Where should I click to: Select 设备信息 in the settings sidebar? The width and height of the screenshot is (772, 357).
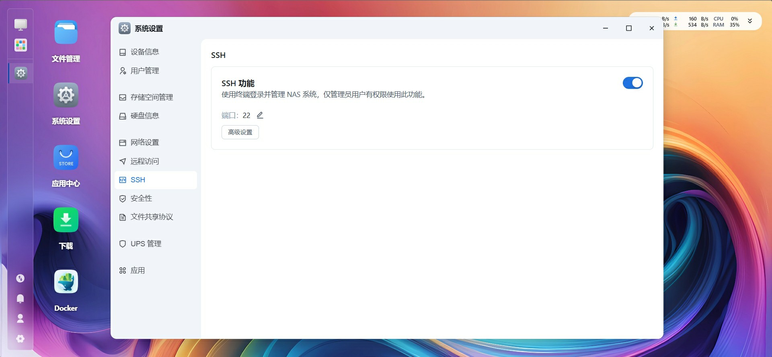tap(144, 52)
